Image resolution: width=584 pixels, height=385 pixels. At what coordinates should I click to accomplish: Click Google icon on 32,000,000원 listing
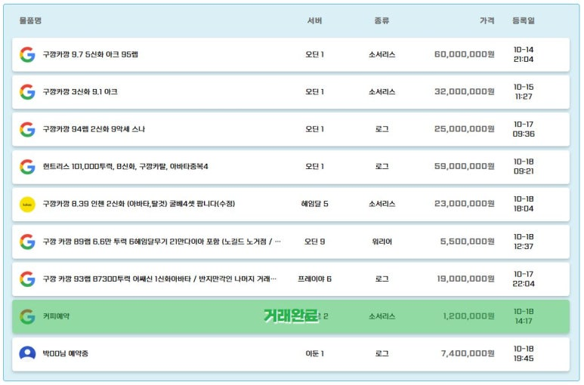click(x=27, y=92)
